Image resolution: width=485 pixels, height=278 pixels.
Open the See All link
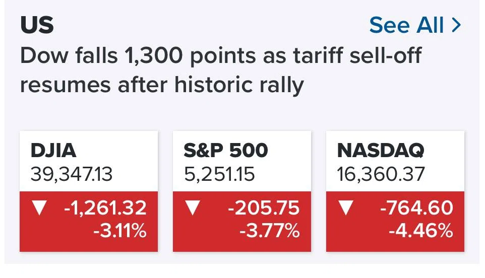coord(415,25)
